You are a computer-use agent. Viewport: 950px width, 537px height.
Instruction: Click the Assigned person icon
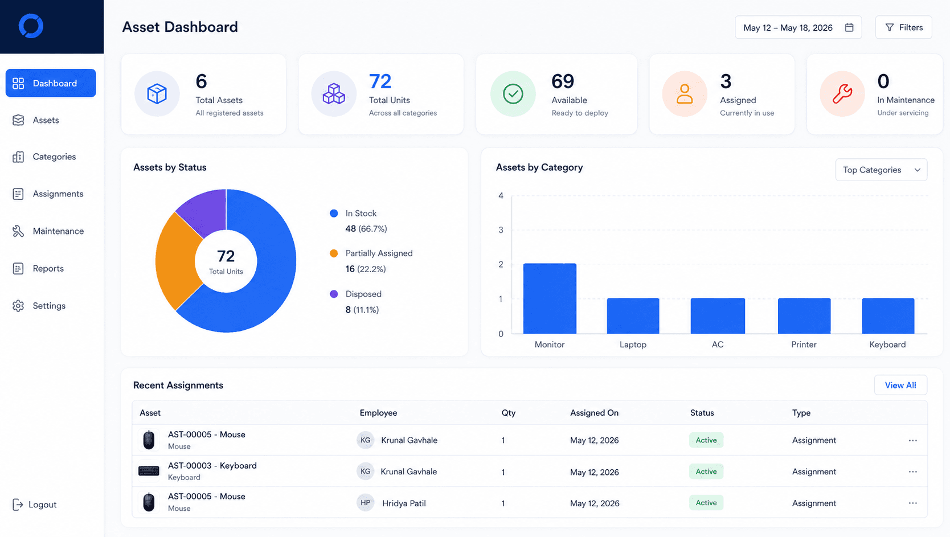point(685,94)
